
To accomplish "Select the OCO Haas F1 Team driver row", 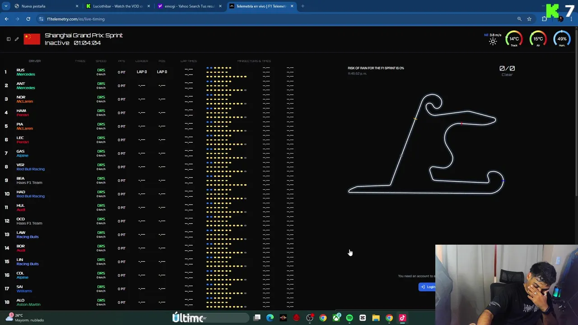I will click(x=149, y=221).
